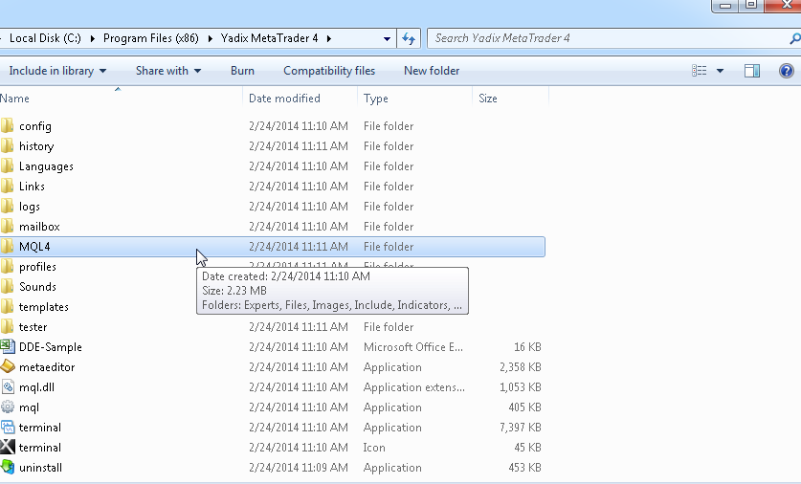Open the Help question mark icon

click(x=787, y=71)
